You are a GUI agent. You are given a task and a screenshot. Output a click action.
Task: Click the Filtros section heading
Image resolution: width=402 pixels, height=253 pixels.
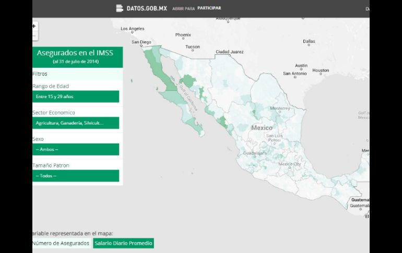coord(40,74)
